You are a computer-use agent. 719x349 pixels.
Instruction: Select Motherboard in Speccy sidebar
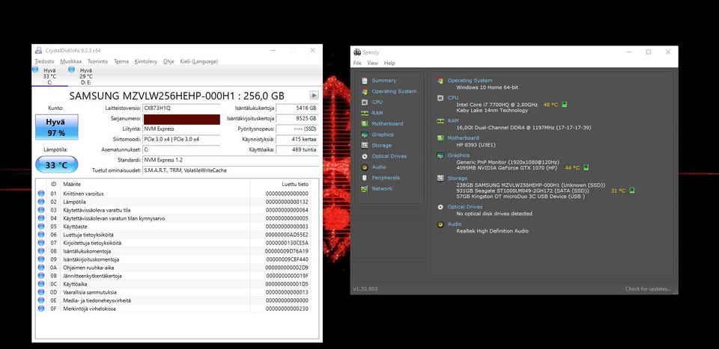click(x=387, y=123)
